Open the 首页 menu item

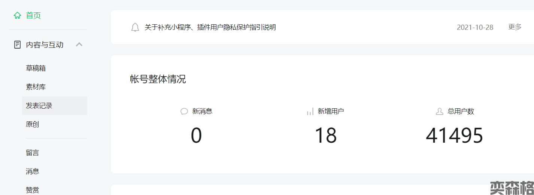[33, 16]
